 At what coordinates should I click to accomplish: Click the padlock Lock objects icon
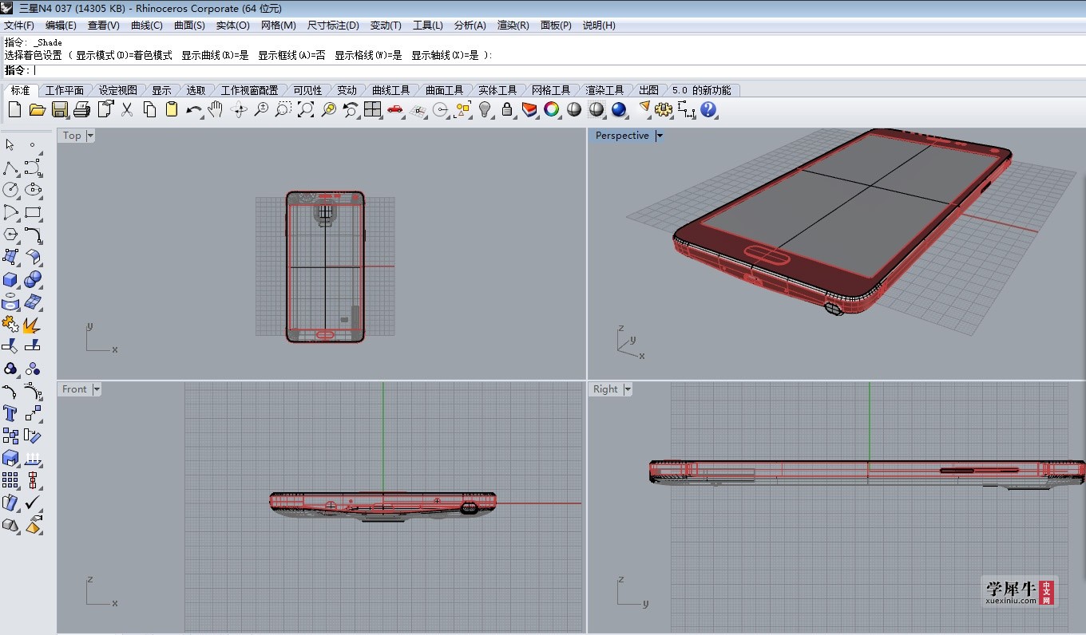click(507, 109)
